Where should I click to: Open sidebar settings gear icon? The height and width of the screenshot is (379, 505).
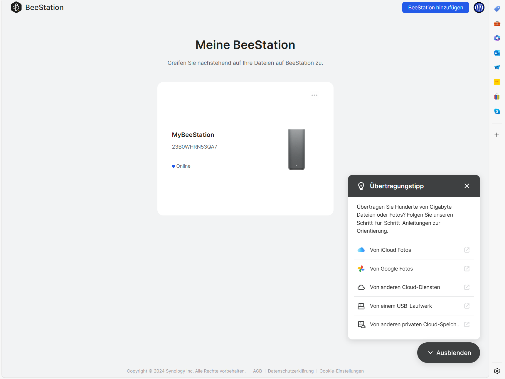tap(497, 371)
